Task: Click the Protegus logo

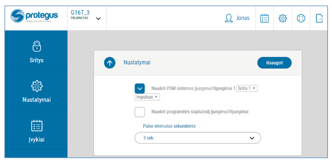Action: (x=34, y=16)
